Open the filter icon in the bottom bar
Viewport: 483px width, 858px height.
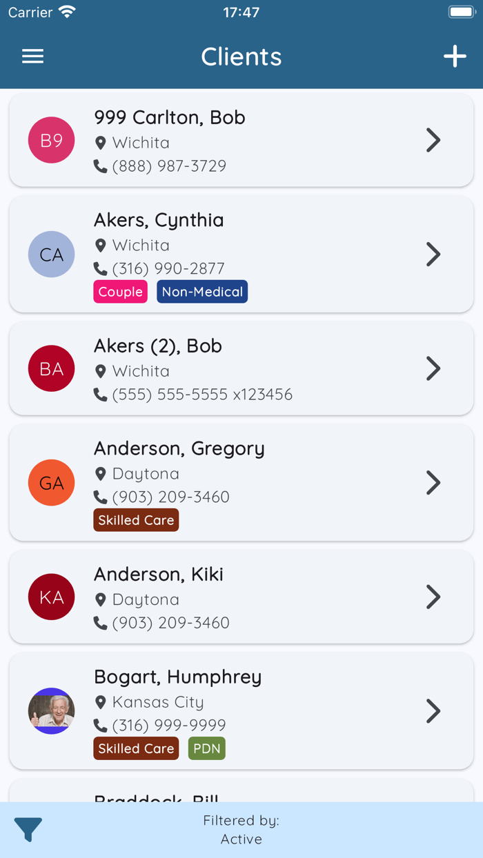point(28,830)
